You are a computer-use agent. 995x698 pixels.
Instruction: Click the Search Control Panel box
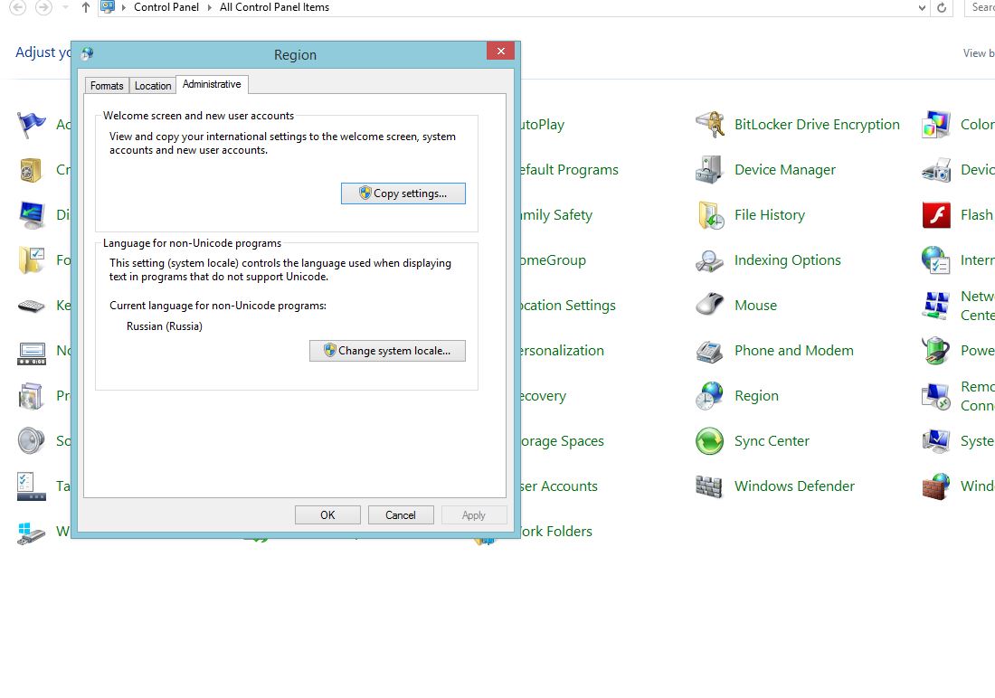pos(981,7)
